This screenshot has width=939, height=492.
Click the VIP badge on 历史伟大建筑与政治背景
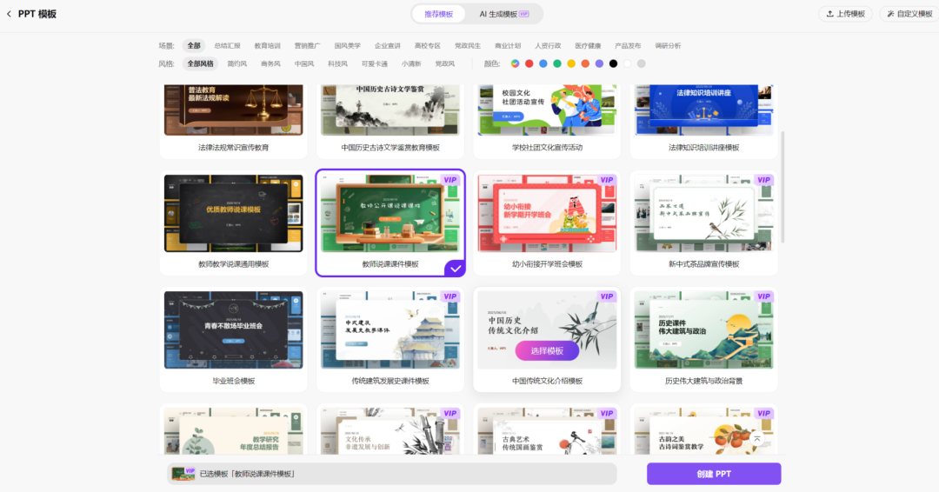click(763, 297)
